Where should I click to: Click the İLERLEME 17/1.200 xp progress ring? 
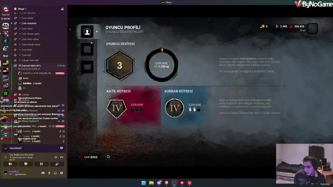[161, 65]
